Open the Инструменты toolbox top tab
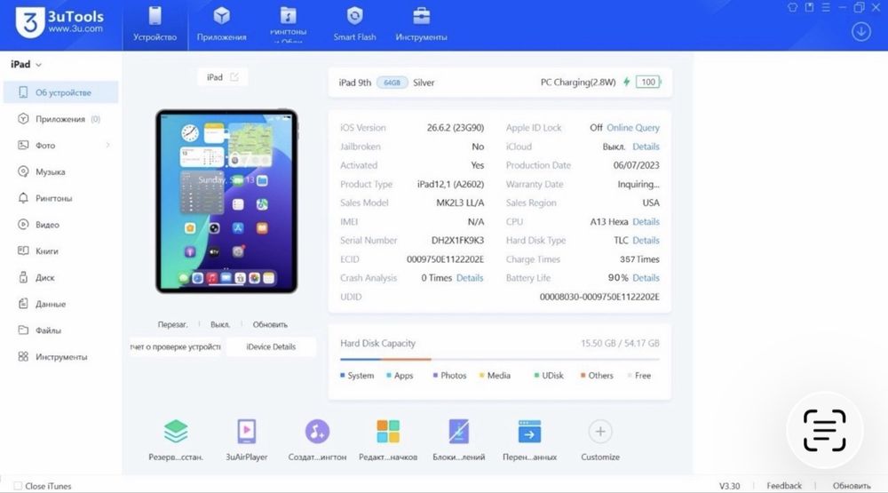The height and width of the screenshot is (493, 888). [x=421, y=25]
